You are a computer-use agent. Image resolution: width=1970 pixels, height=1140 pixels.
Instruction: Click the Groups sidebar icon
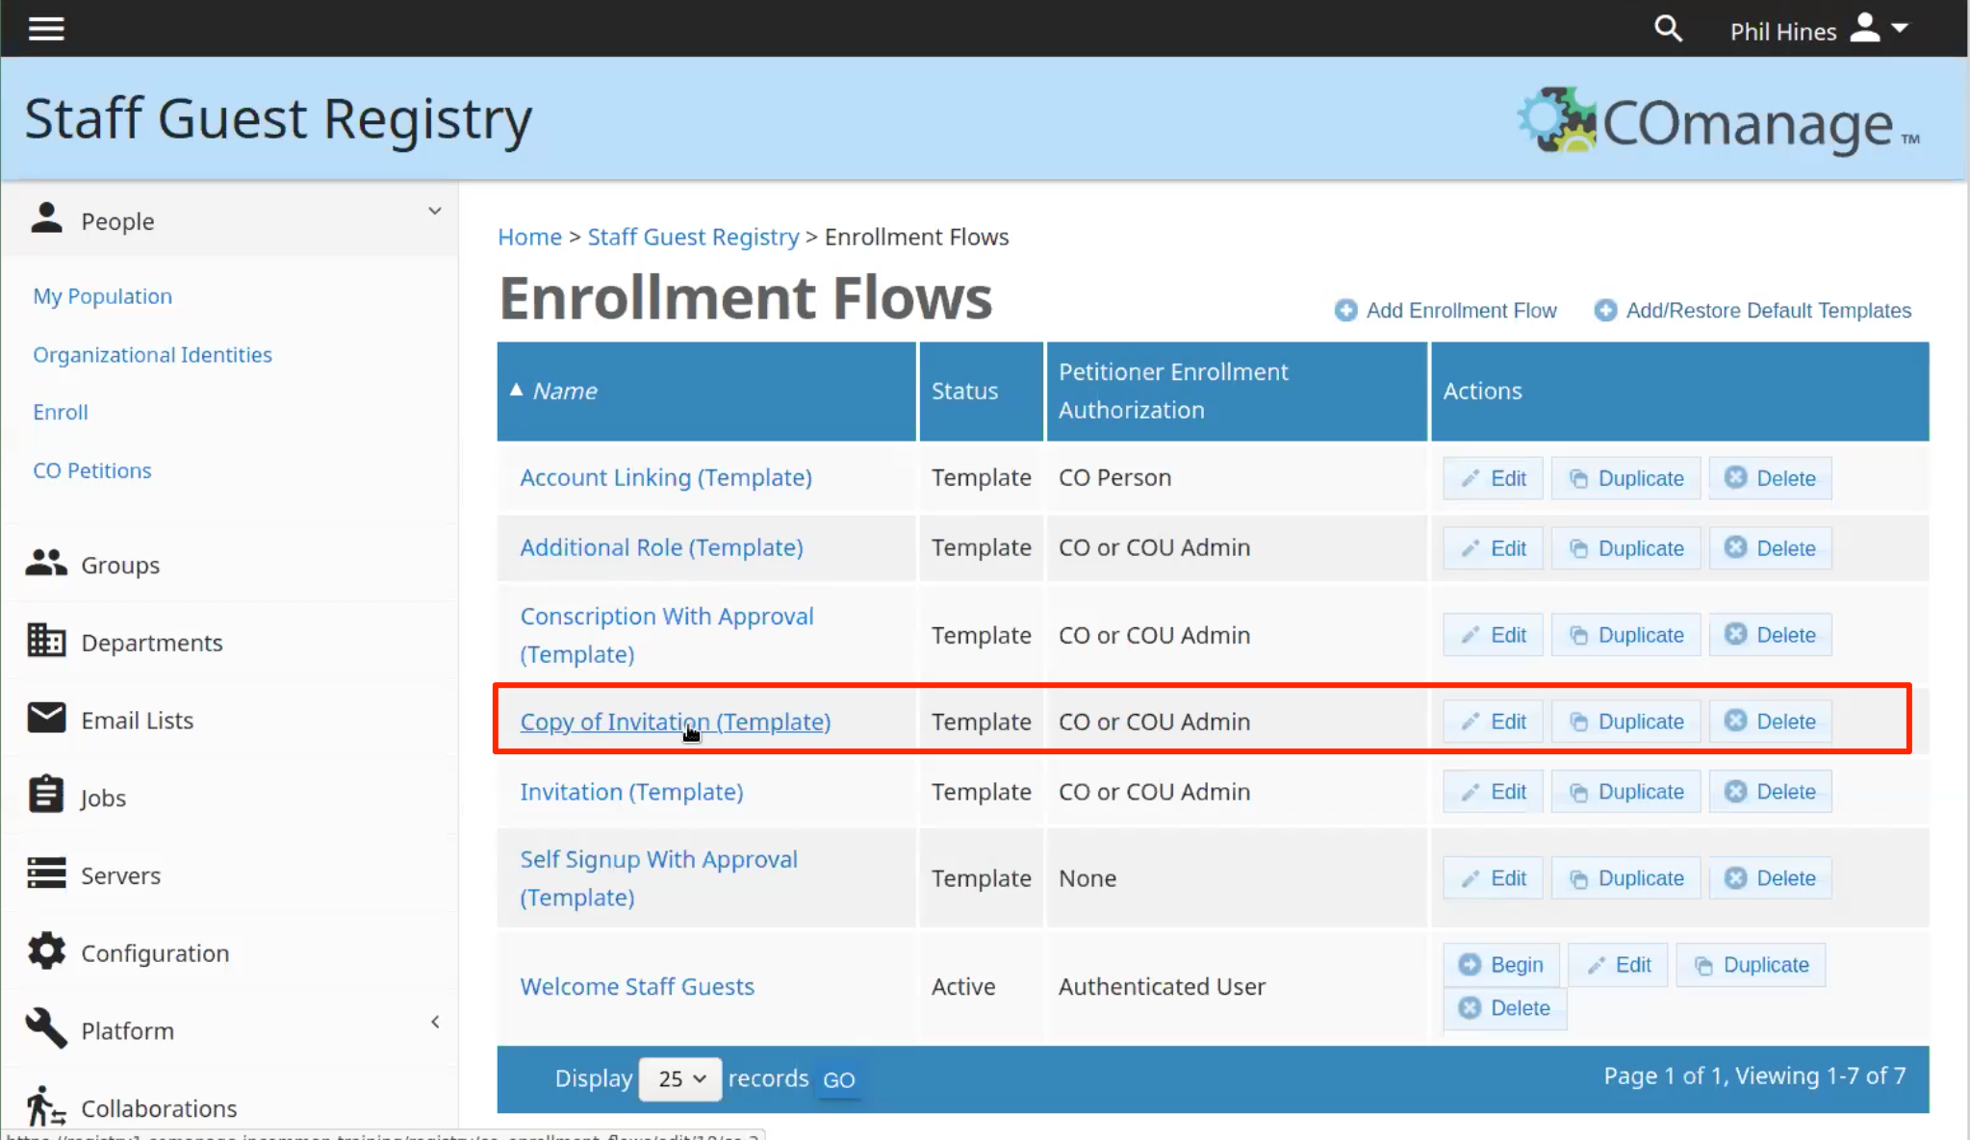click(46, 564)
